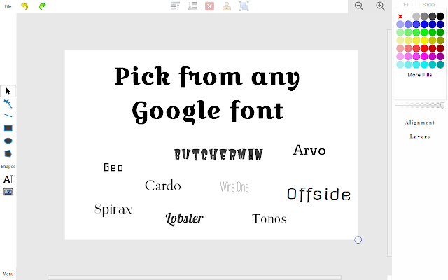Pick the straight line tool
The width and height of the screenshot is (448, 280).
[8, 115]
